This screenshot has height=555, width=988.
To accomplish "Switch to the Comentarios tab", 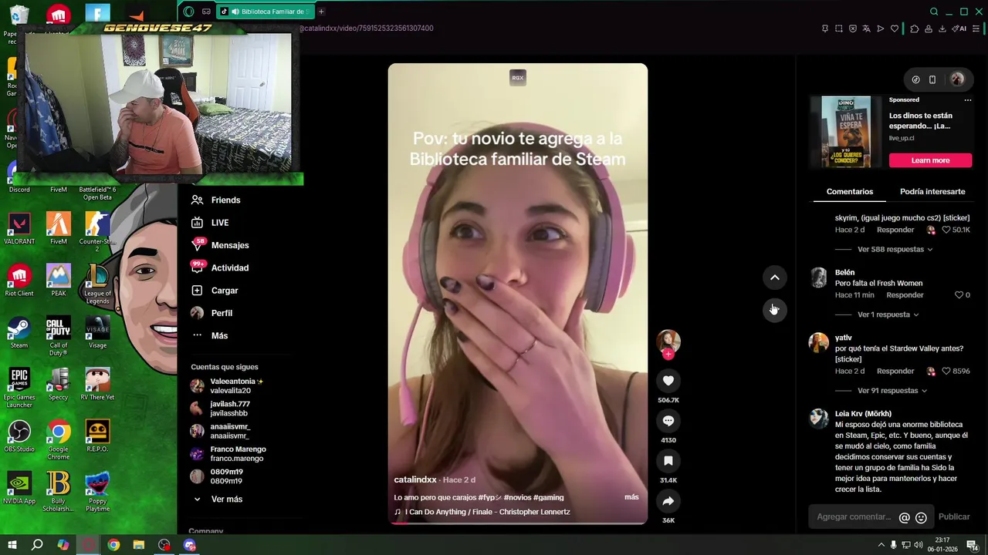I will coord(850,192).
